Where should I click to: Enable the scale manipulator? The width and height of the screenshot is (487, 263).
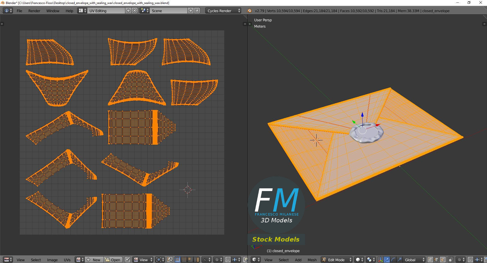pyautogui.click(x=399, y=260)
